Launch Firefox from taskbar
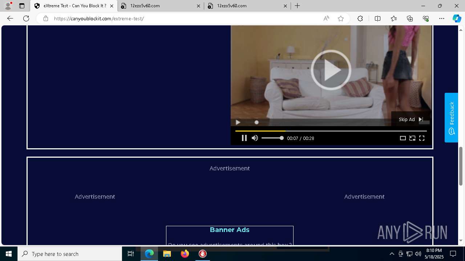The image size is (465, 261). coord(185,254)
